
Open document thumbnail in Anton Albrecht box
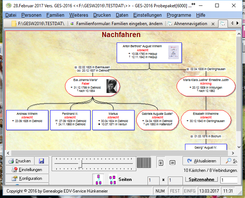173,52
